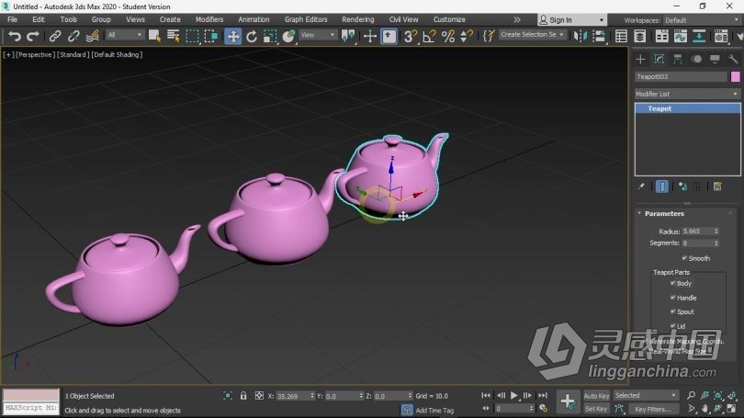Open the Rendering menu
Screen dimensions: 744x418
[358, 19]
